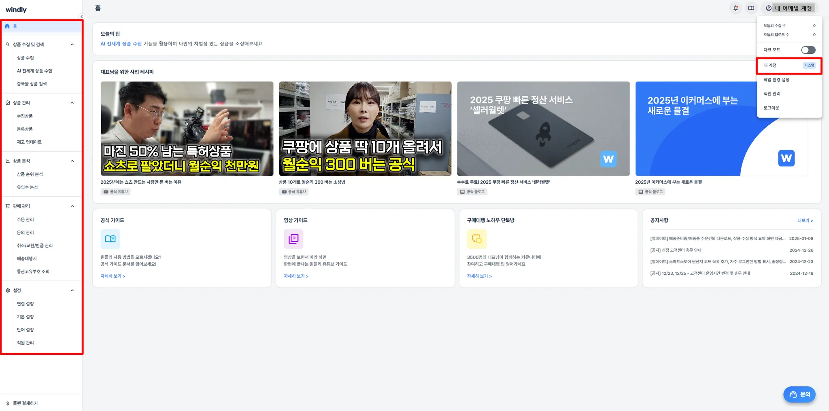Open notifications with the bell icon
The width and height of the screenshot is (829, 411).
click(x=735, y=8)
